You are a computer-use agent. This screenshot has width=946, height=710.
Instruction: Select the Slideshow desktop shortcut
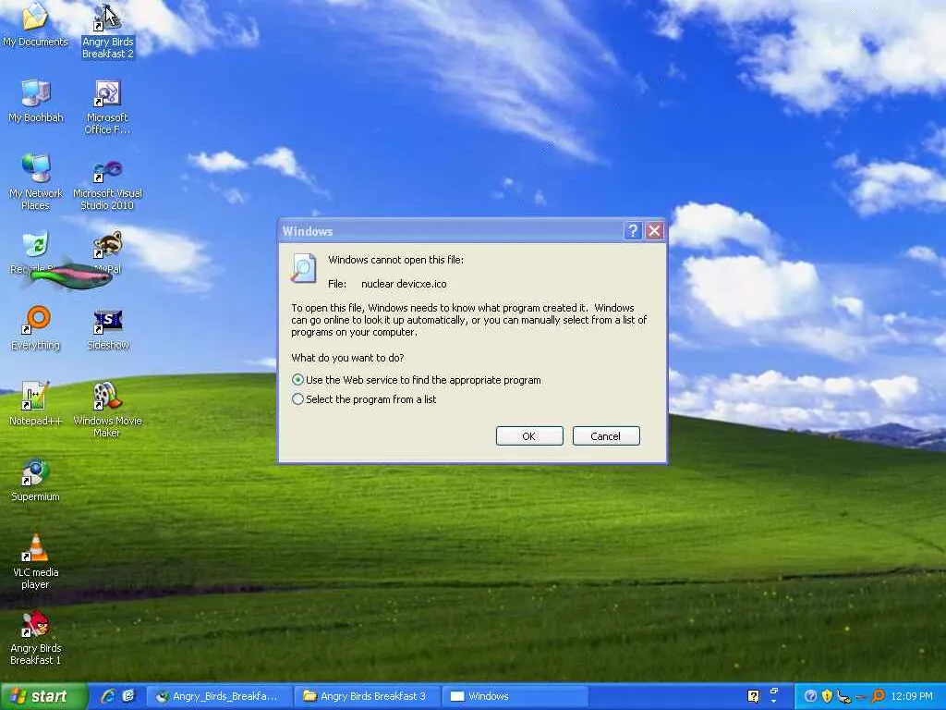pyautogui.click(x=108, y=330)
